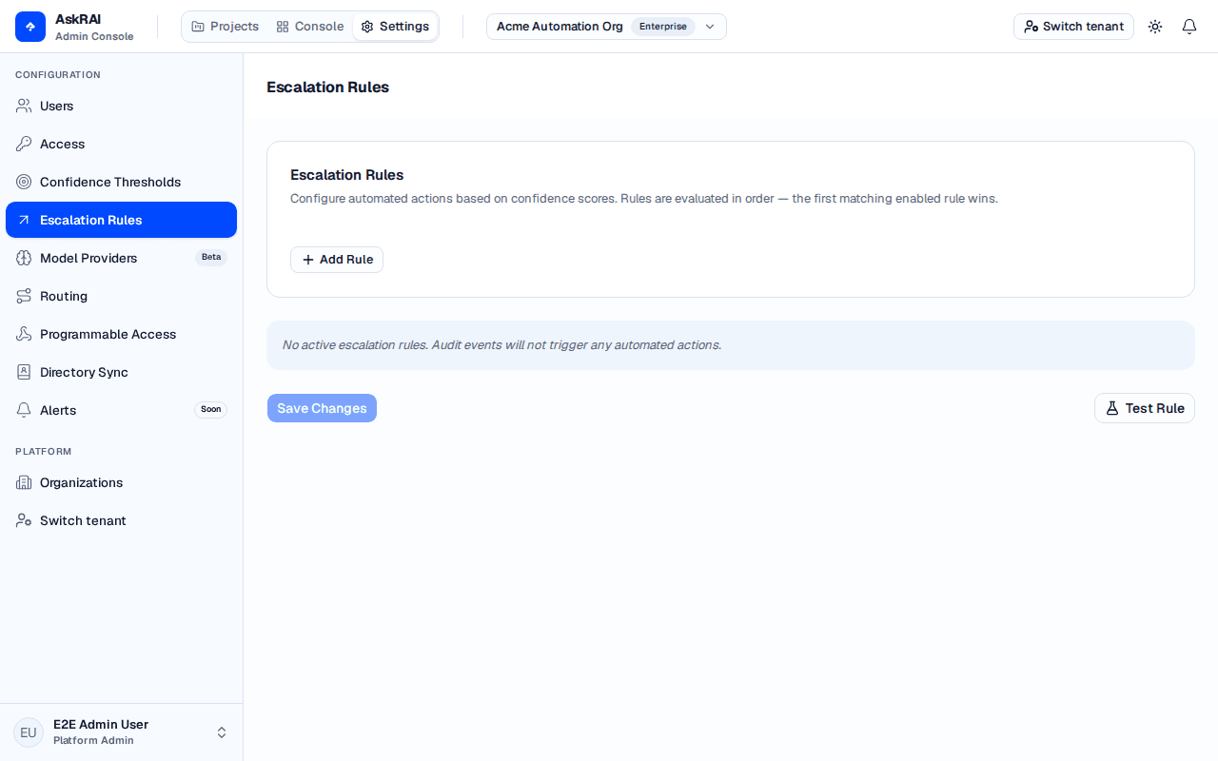The image size is (1218, 761).
Task: Click the Directory Sync contact icon
Action: (x=24, y=372)
